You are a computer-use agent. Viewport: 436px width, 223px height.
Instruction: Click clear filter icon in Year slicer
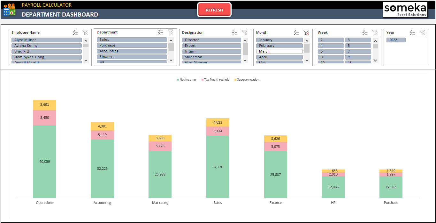(422, 32)
